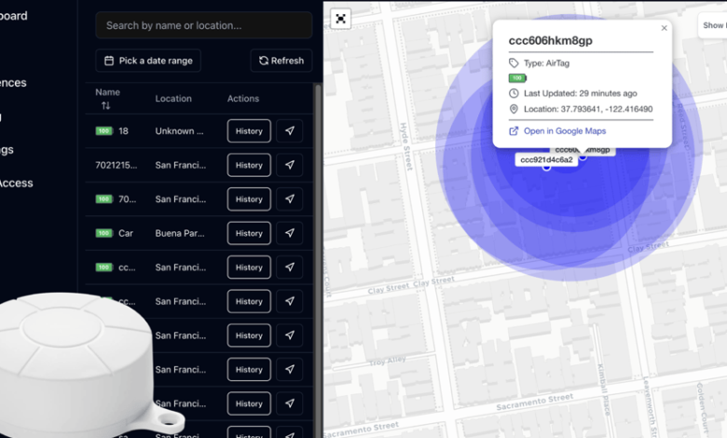Close the ccc606hkm8gp popup
This screenshot has height=438, width=727.
point(664,28)
